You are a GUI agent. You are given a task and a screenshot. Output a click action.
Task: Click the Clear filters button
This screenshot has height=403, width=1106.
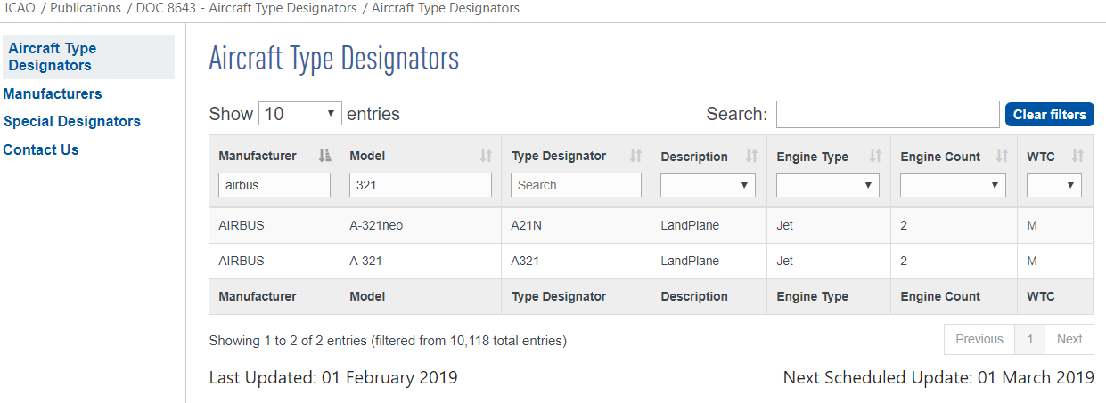pyautogui.click(x=1050, y=114)
